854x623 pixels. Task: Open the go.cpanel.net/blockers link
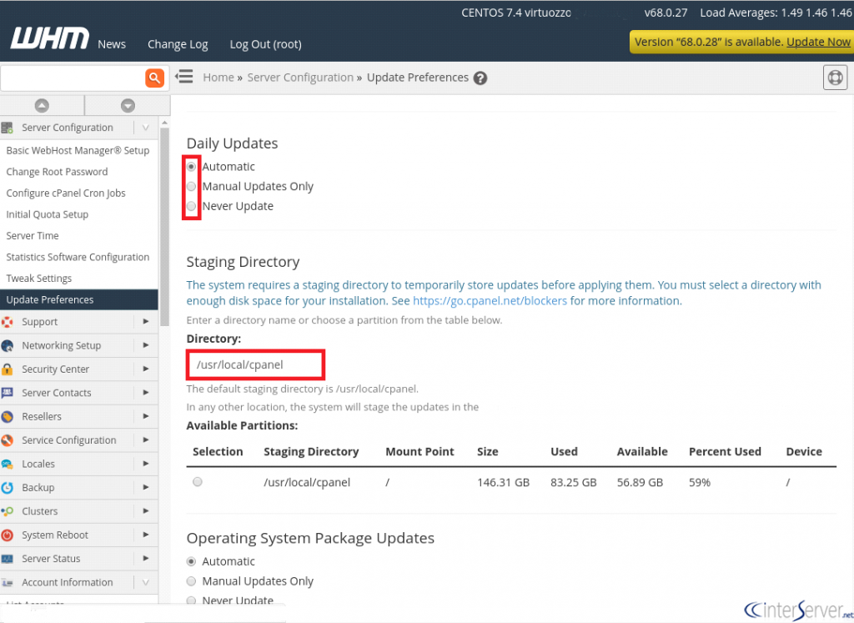pos(490,300)
